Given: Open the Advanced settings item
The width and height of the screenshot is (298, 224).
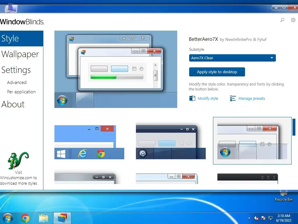Looking at the screenshot, I should click(x=17, y=83).
